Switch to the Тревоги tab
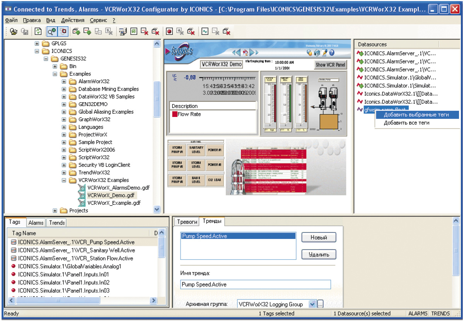This screenshot has height=321, width=464. coord(187,222)
